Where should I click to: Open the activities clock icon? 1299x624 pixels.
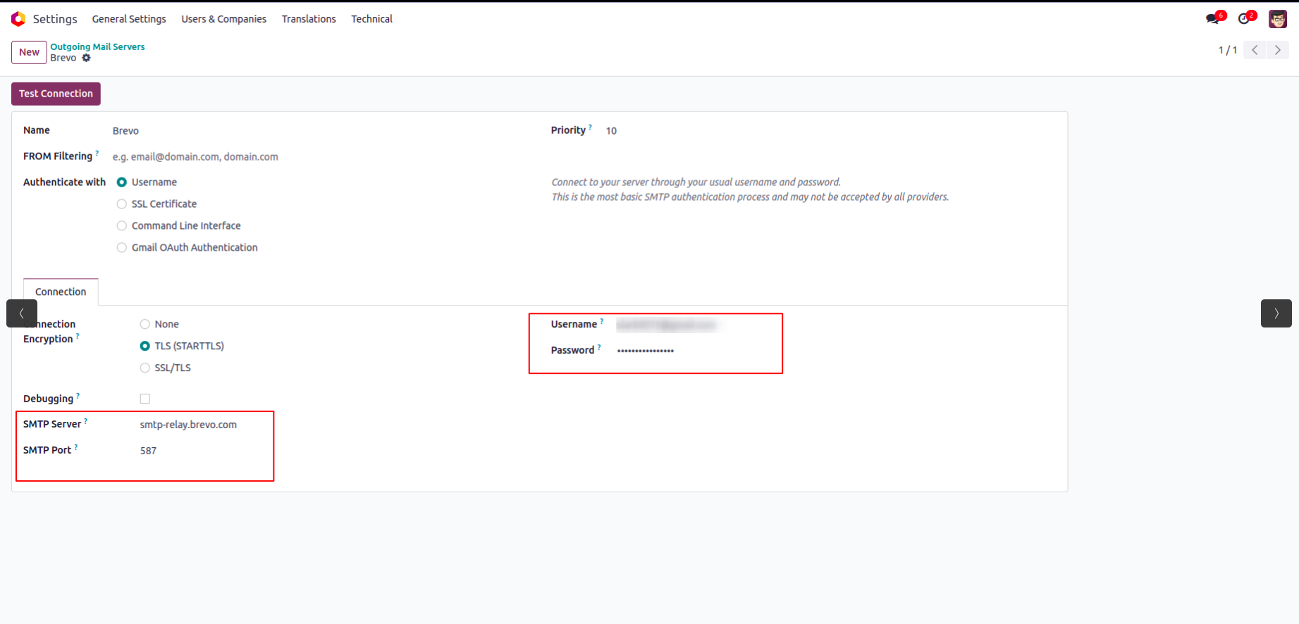(x=1244, y=19)
